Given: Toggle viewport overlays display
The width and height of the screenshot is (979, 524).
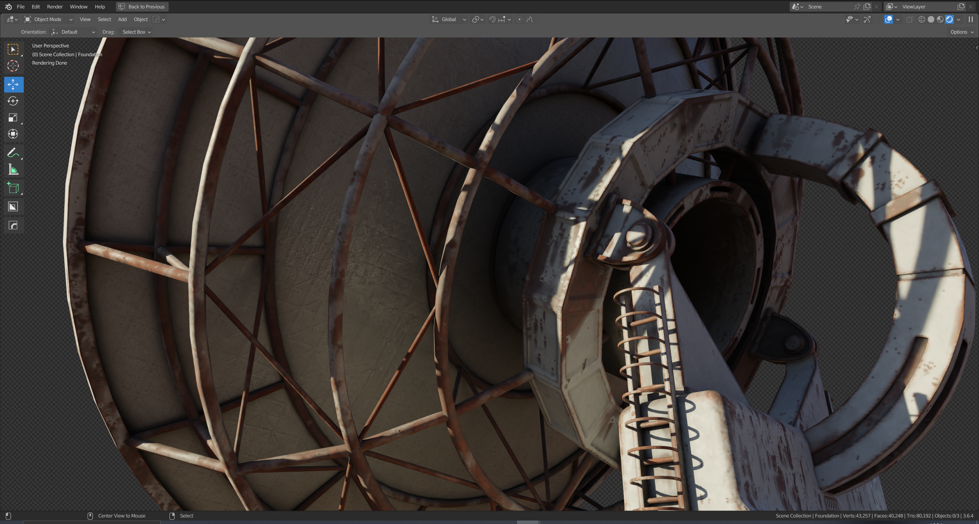Looking at the screenshot, I should [888, 19].
